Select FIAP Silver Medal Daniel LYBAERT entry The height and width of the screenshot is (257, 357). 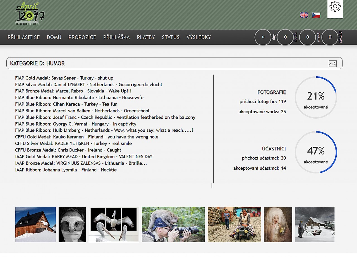[x=89, y=84]
